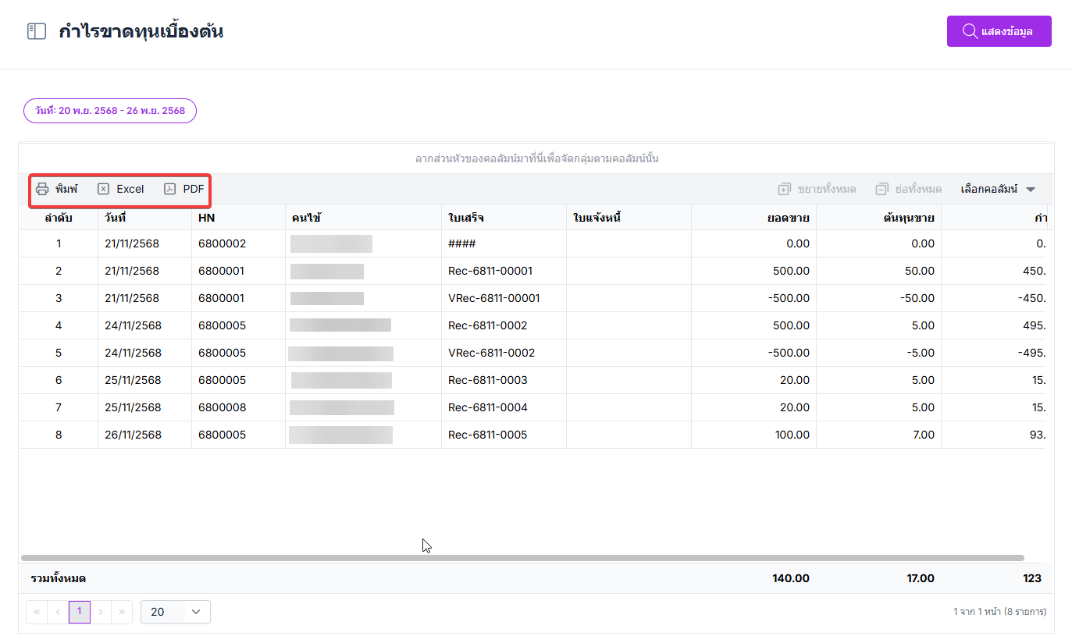Click the date range filter chip
1072x636 pixels.
(110, 111)
